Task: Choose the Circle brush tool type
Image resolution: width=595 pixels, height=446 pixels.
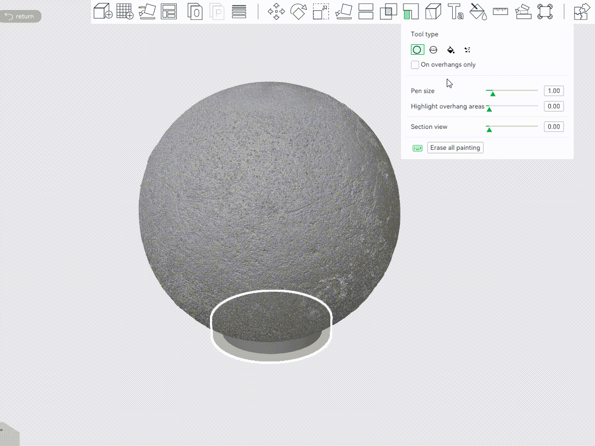Action: (417, 50)
